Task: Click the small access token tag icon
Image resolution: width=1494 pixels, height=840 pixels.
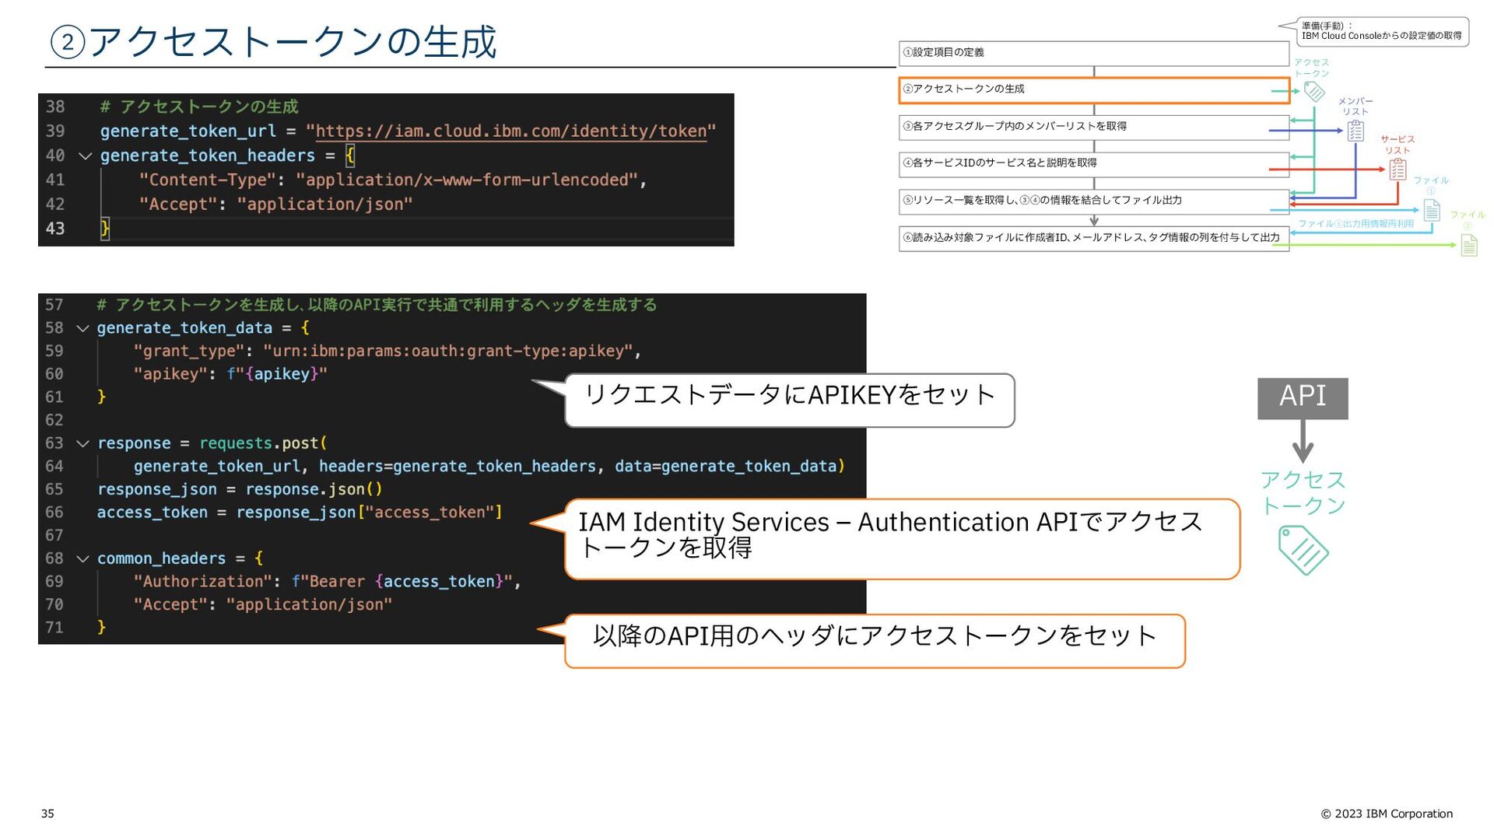Action: click(1314, 92)
